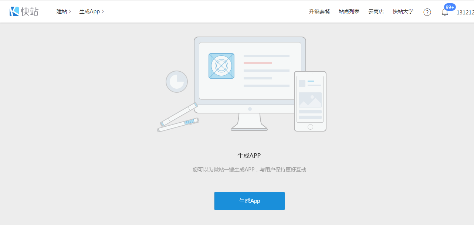Open 站点列表 from the top menu
Screen dimensions: 474x225
[x=349, y=12]
